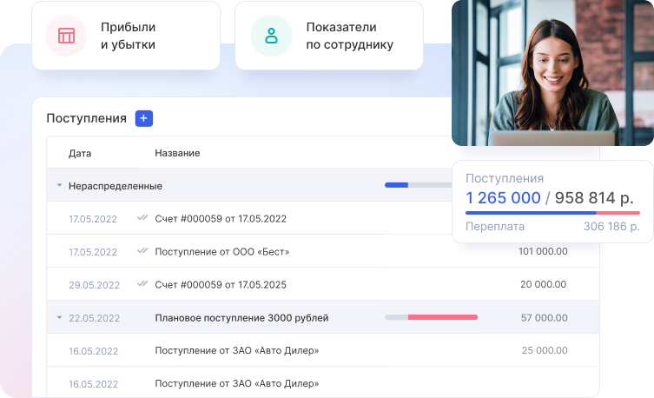Click the blue progress bar in Нераспределенные row

coord(397,185)
